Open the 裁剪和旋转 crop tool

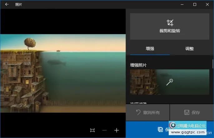pos(170,26)
